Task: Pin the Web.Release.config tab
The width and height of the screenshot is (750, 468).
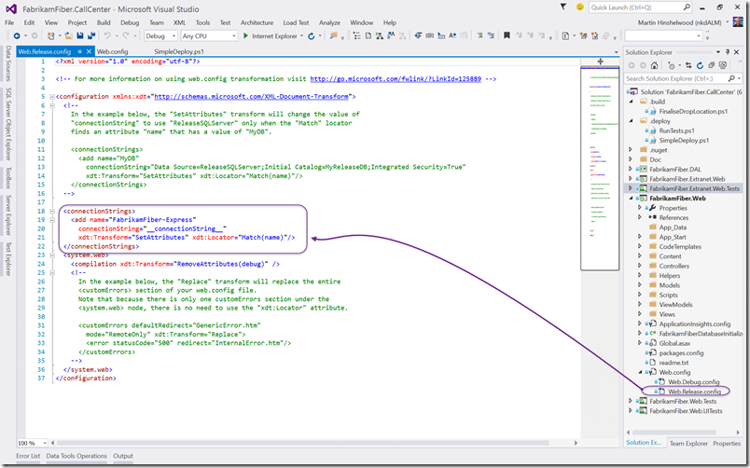Action: (x=80, y=51)
